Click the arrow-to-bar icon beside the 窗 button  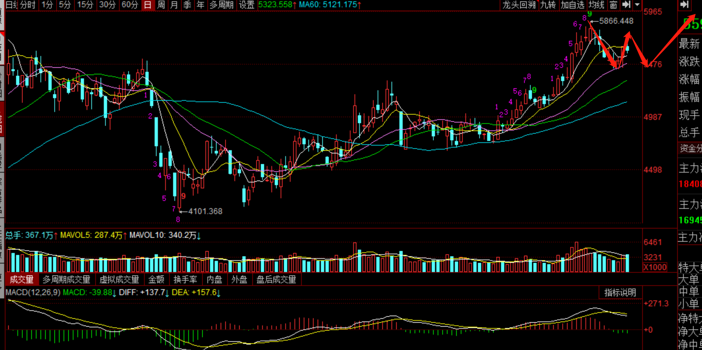[x=626, y=5]
